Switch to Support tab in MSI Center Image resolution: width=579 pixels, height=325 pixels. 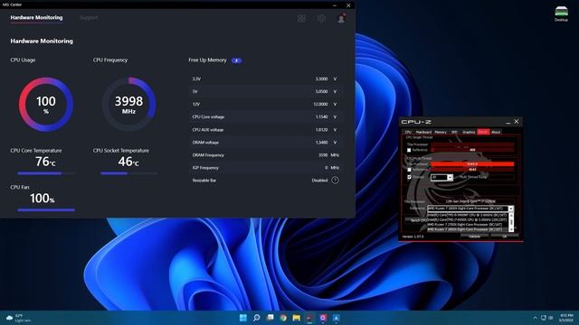tap(89, 17)
